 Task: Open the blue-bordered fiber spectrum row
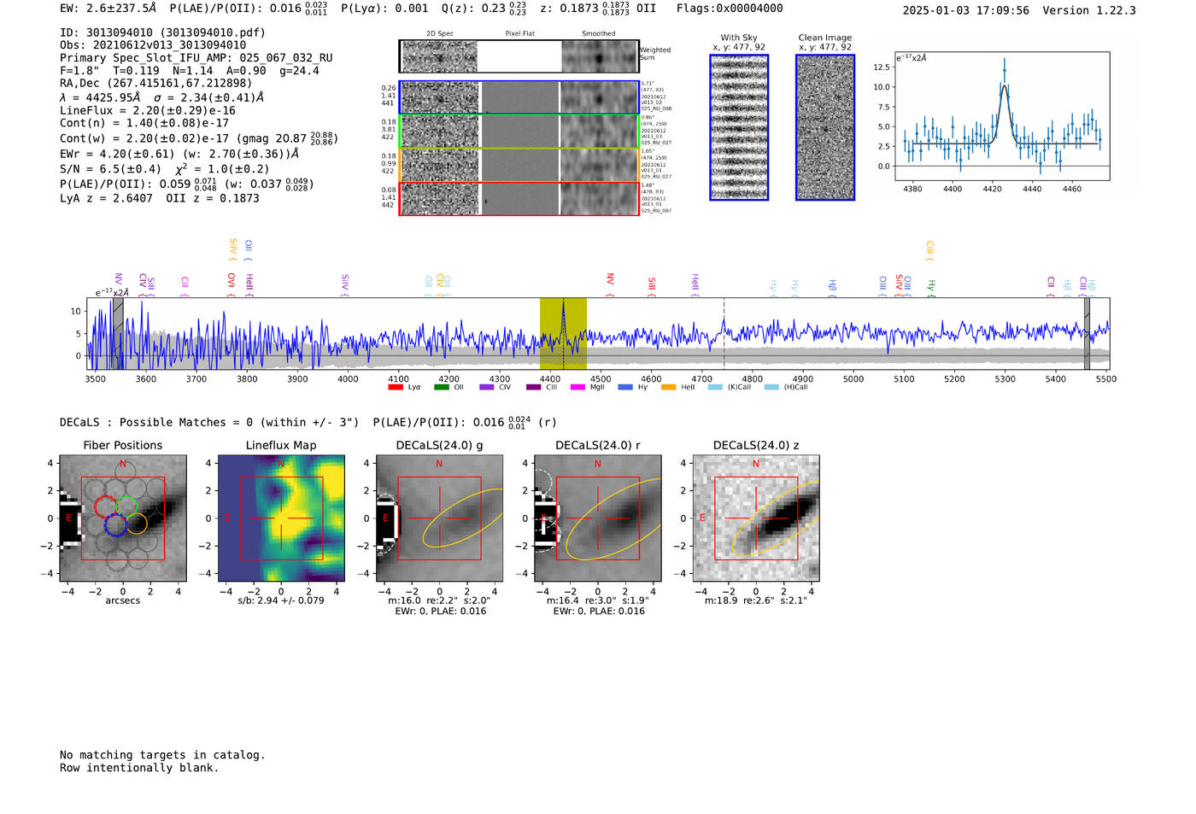[519, 97]
